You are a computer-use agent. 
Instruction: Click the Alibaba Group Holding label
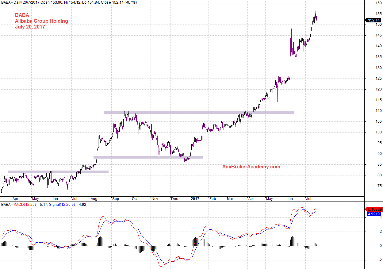(41, 21)
